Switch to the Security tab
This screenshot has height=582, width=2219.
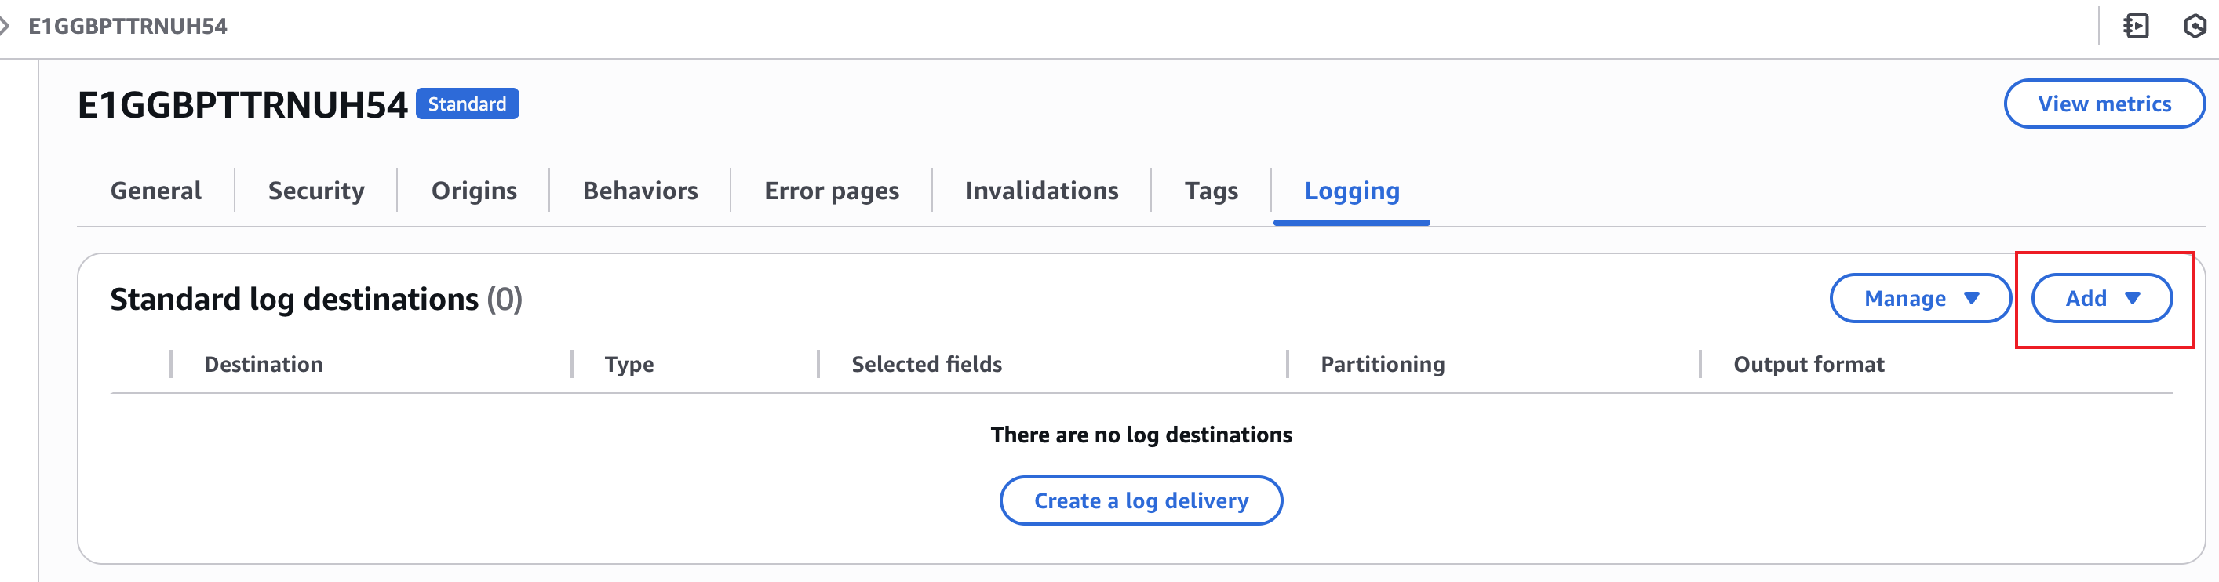315,191
